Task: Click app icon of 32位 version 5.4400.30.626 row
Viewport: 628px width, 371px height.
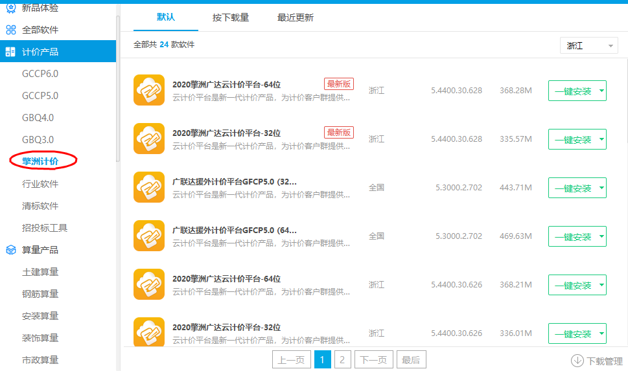Action: pos(149,332)
